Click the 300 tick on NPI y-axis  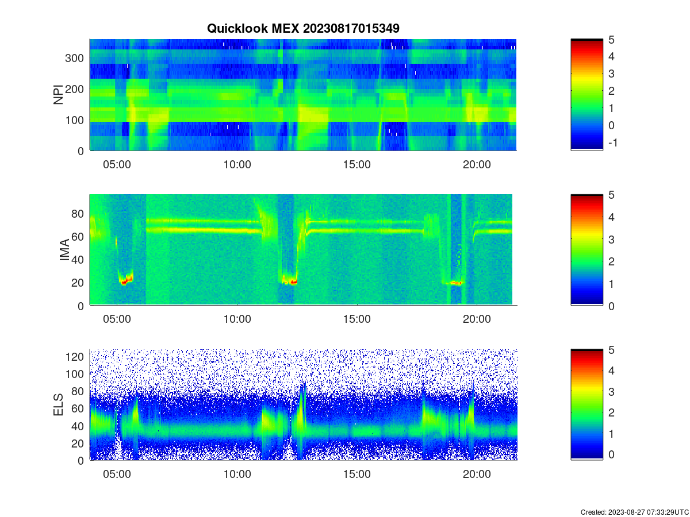[76, 58]
